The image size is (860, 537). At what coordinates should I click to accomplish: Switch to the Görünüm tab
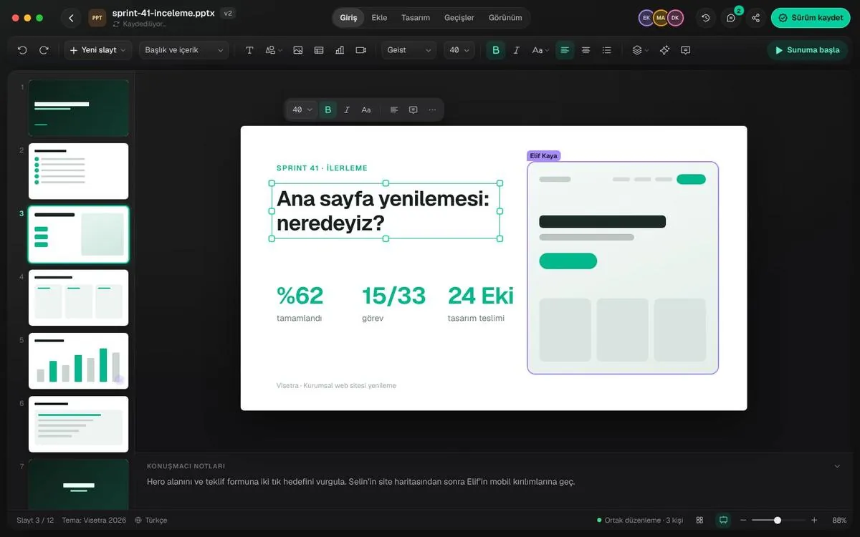click(x=505, y=18)
